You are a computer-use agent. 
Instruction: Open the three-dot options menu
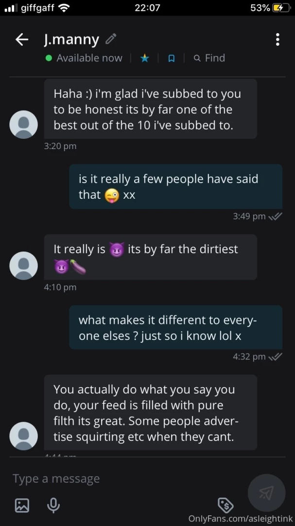click(x=278, y=39)
